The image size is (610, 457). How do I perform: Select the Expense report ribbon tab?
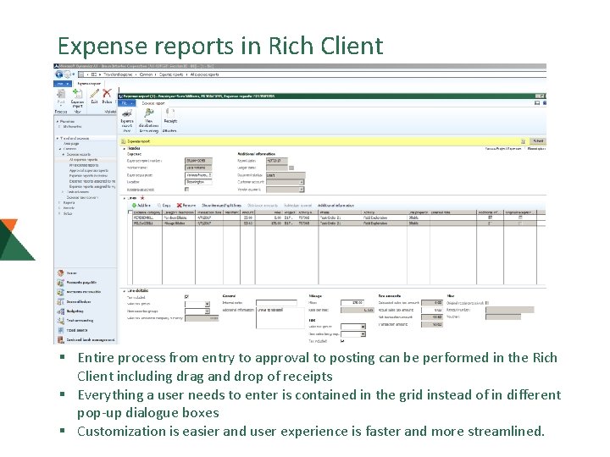153,103
